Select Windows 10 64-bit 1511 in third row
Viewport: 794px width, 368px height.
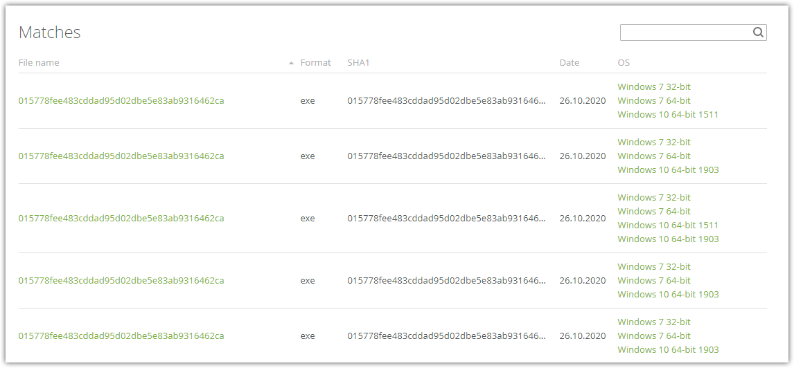(668, 225)
